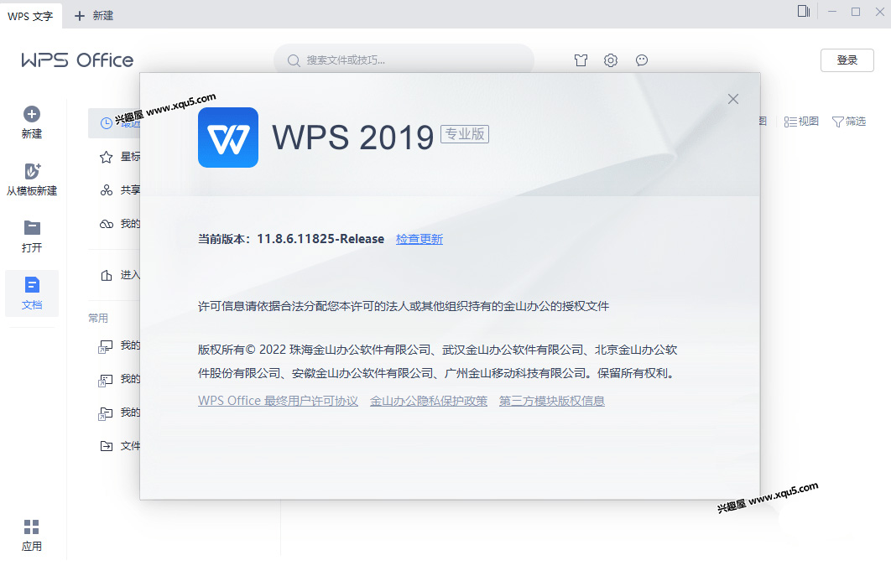Open 从模板新建 in the sidebar
This screenshot has height=576, width=891.
click(32, 179)
